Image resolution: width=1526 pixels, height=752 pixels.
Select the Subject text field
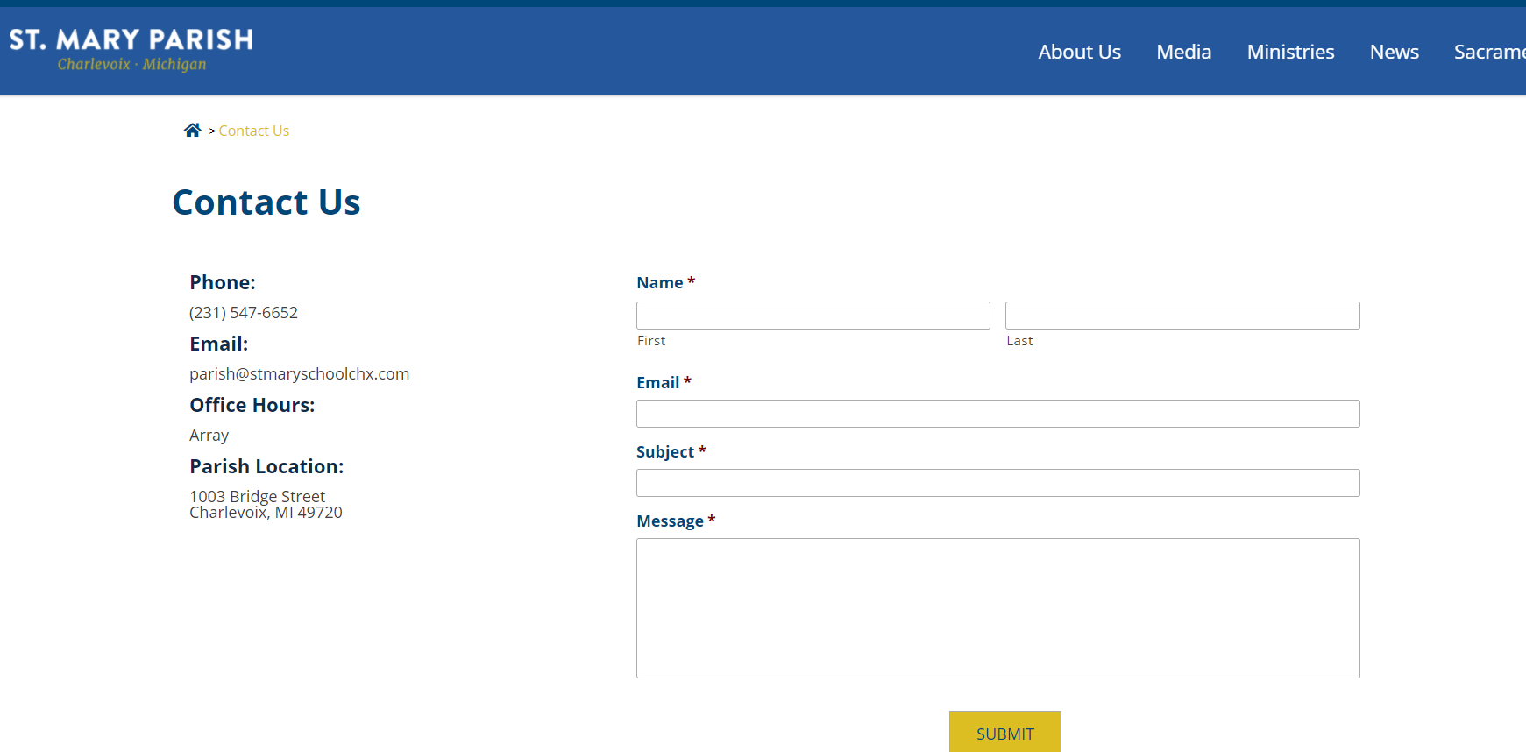coord(997,483)
